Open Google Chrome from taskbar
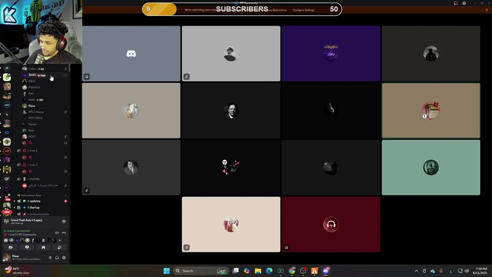The width and height of the screenshot is (492, 277). pyautogui.click(x=292, y=271)
